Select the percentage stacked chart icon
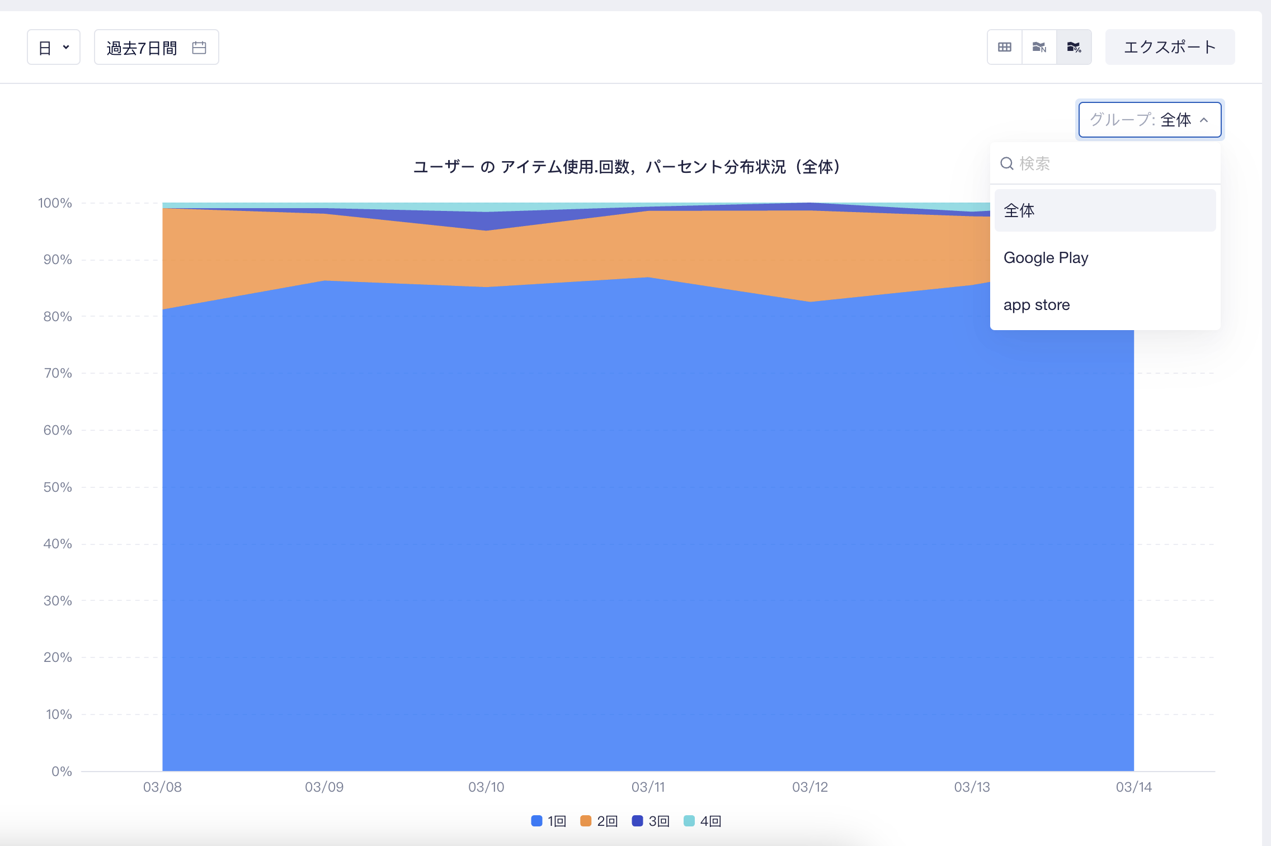Screen dimensions: 1271x846 (1074, 47)
